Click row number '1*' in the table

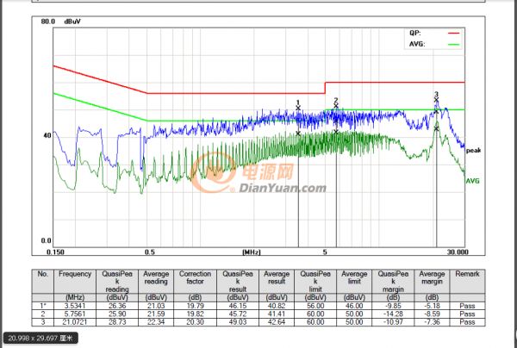pos(43,306)
